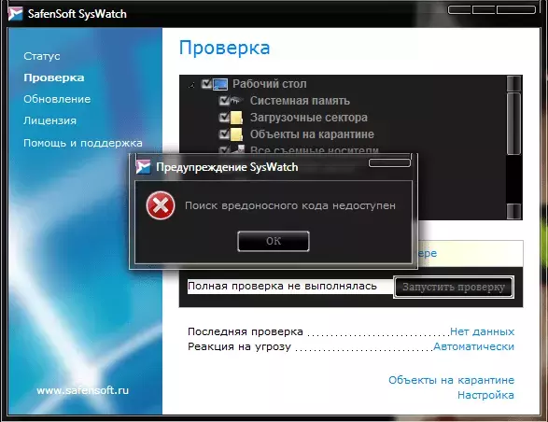
Task: Go to the Обновление section
Action: point(57,99)
